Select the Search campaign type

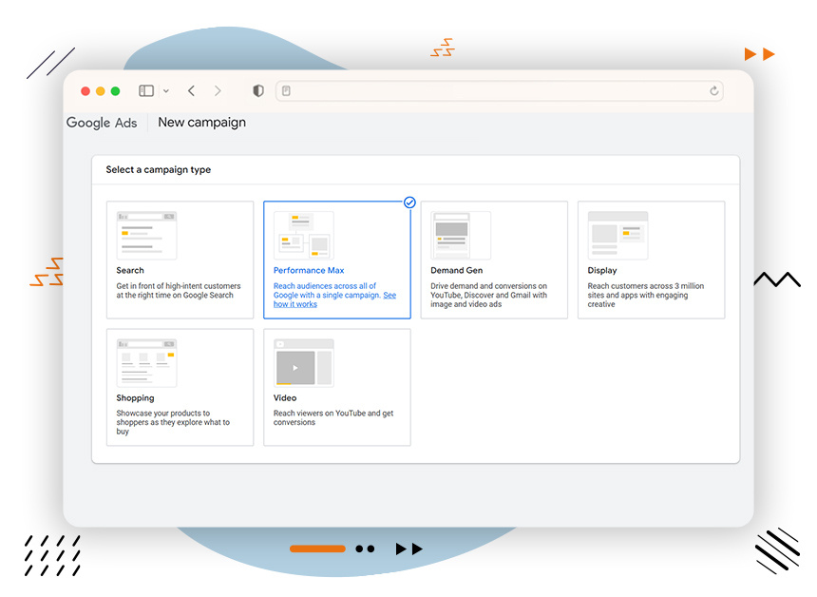pyautogui.click(x=180, y=259)
